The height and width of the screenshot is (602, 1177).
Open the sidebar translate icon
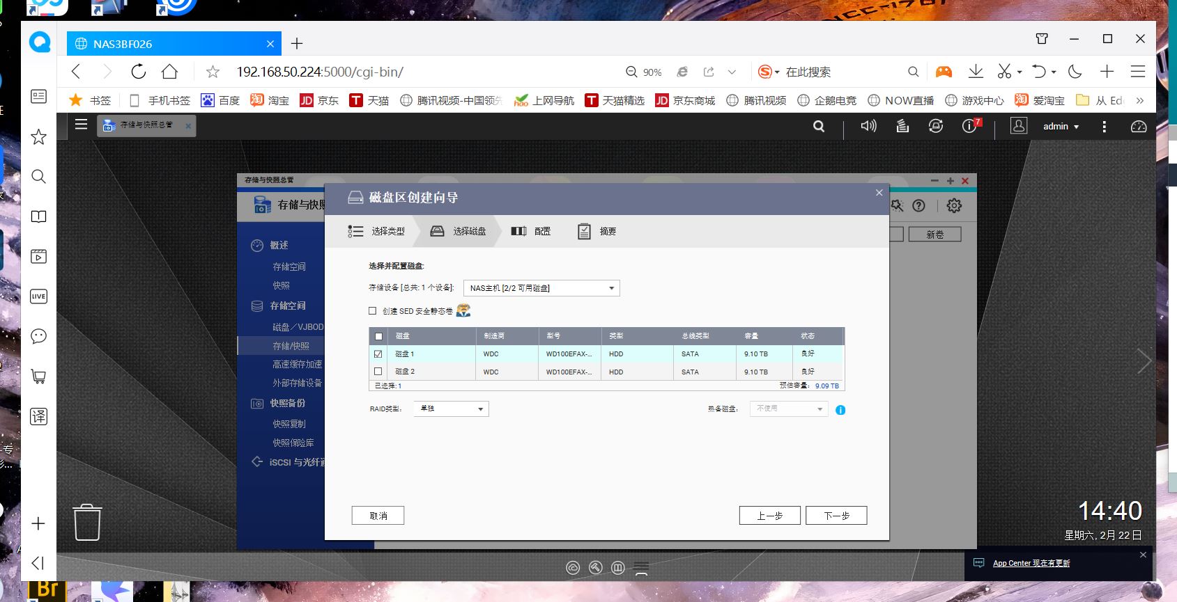pos(39,416)
